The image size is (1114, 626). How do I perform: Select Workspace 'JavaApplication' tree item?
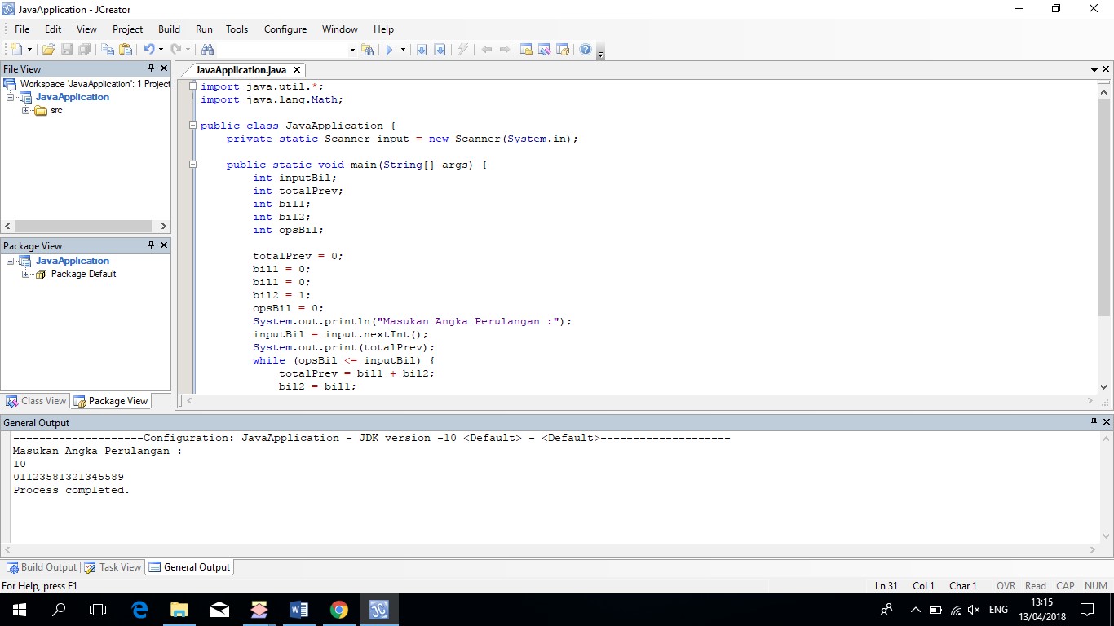[x=87, y=84]
